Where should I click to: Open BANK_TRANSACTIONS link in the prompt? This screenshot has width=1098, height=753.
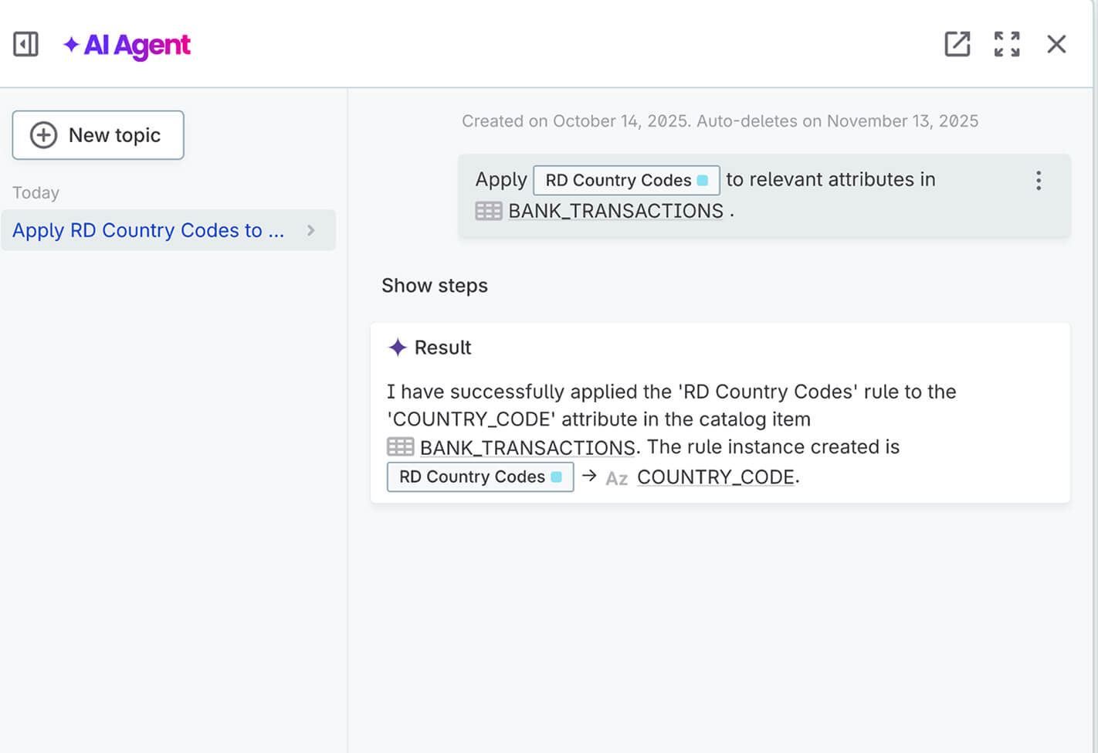(x=615, y=211)
